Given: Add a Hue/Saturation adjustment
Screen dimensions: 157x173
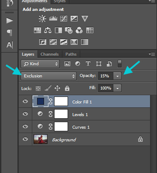Looking at the screenshot, I should point(38,30).
